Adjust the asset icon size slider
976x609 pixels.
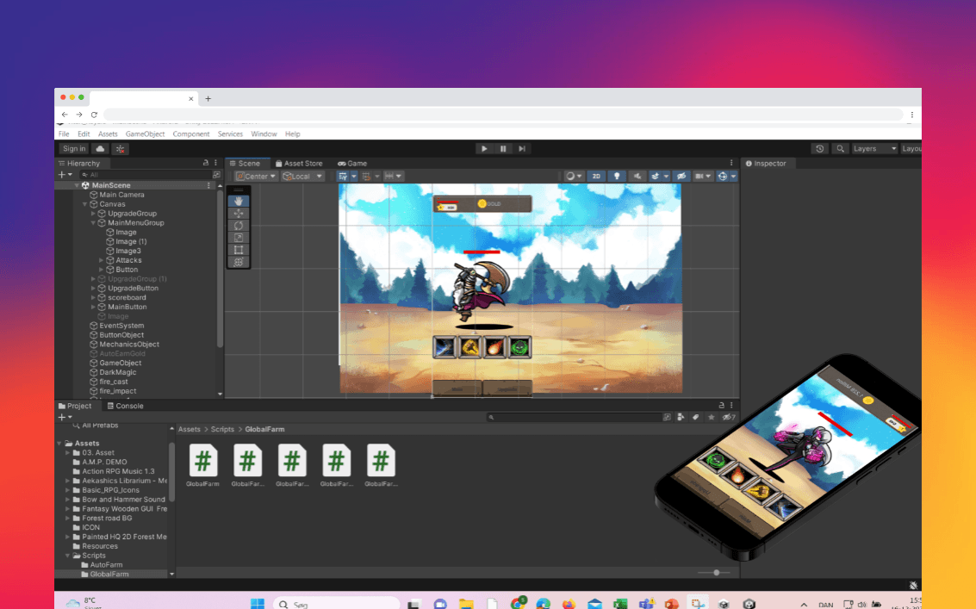pos(717,572)
